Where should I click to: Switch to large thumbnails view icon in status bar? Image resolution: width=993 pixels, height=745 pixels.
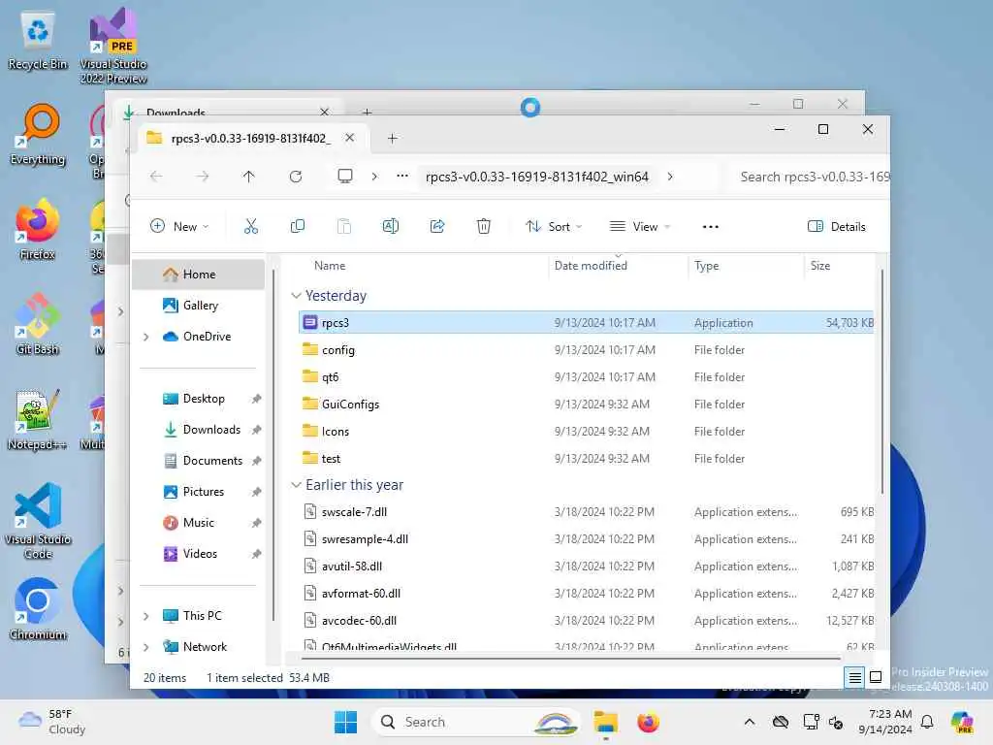pos(876,678)
